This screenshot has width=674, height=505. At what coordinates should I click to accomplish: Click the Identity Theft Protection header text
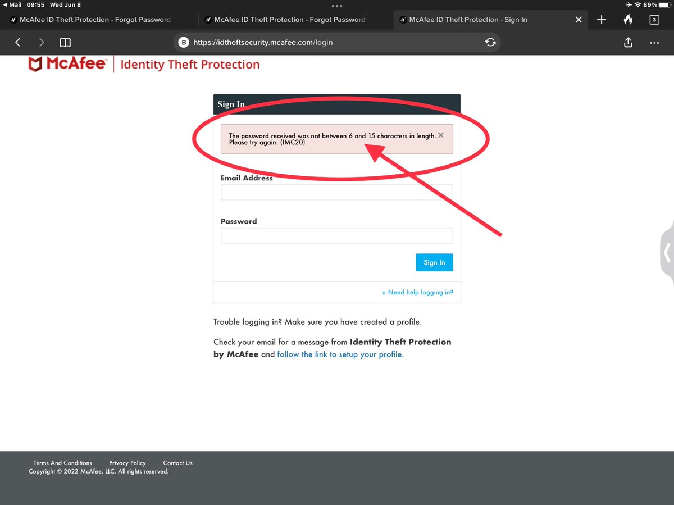pos(190,65)
